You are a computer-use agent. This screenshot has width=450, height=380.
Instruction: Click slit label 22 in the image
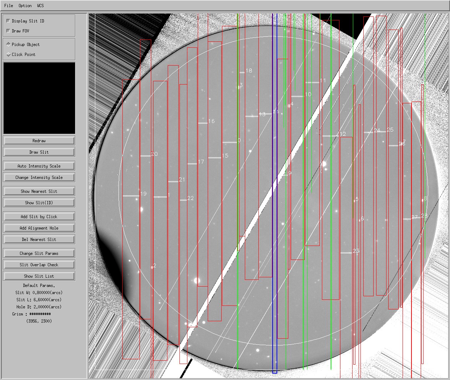pyautogui.click(x=191, y=198)
